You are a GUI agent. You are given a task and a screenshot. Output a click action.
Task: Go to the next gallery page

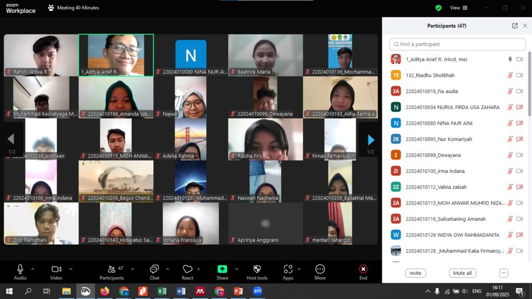[x=370, y=140]
